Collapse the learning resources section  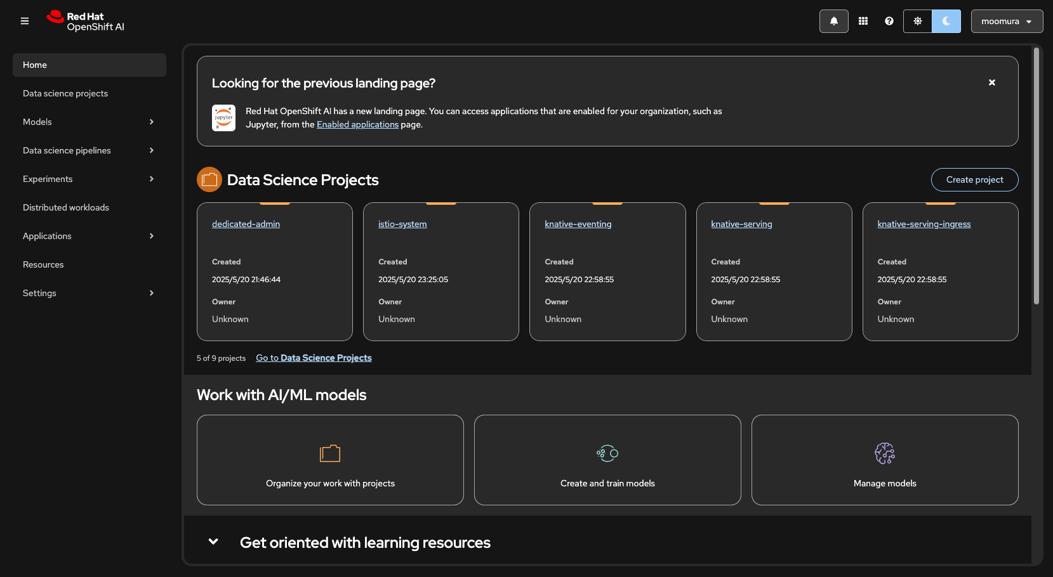click(x=213, y=542)
